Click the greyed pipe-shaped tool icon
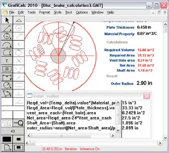Screen dimensions: 169x153 click(7, 123)
